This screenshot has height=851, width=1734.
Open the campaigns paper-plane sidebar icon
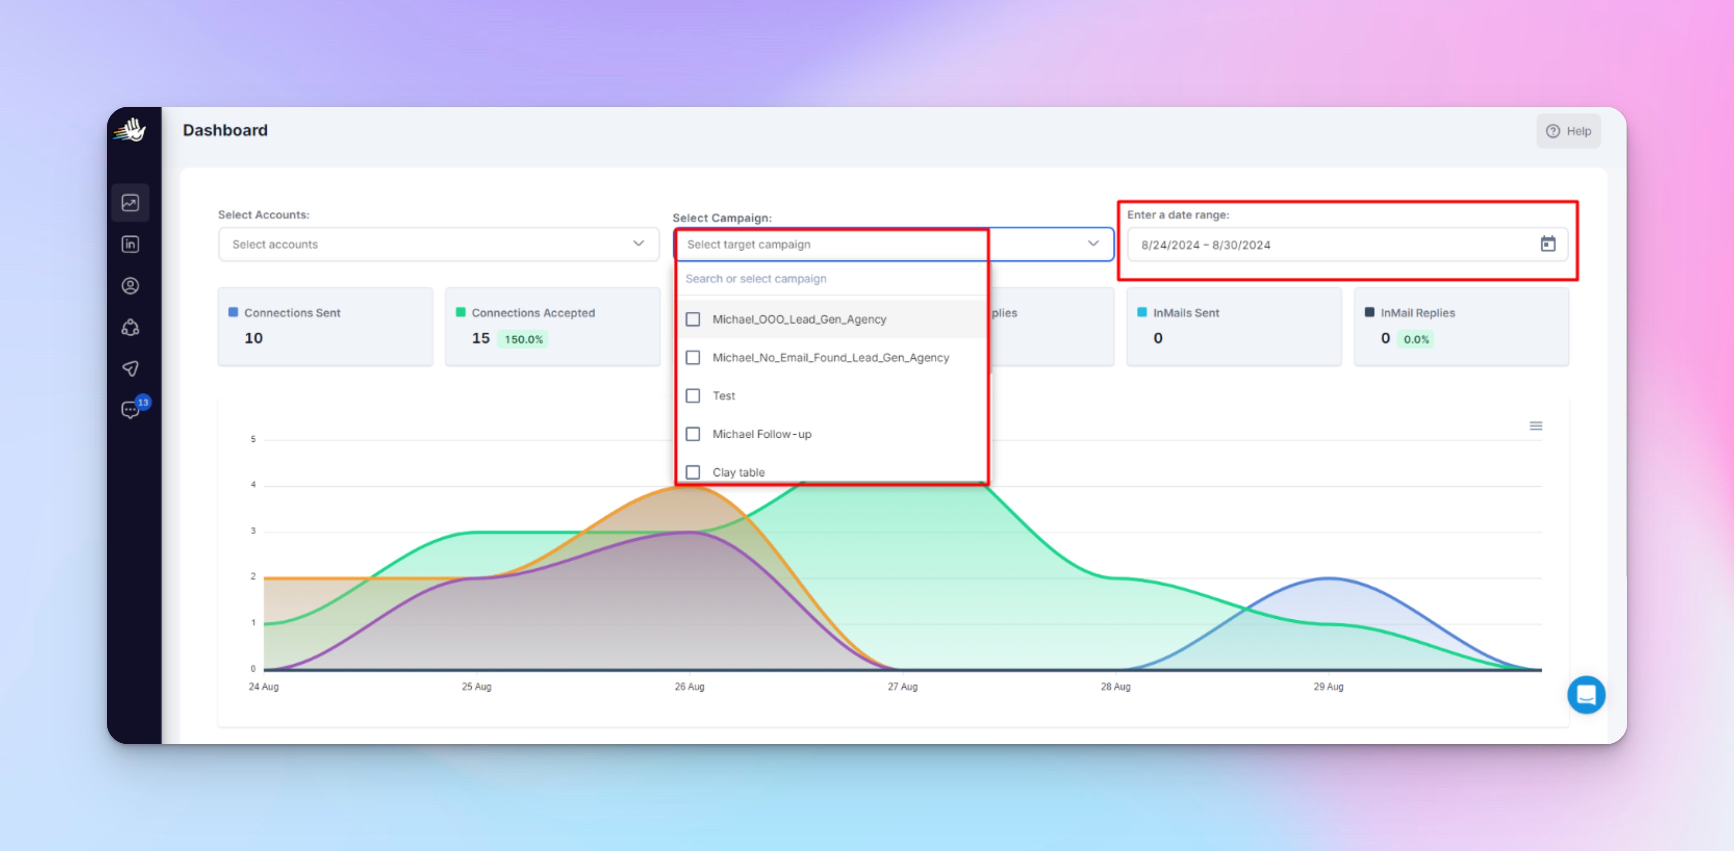pos(130,369)
